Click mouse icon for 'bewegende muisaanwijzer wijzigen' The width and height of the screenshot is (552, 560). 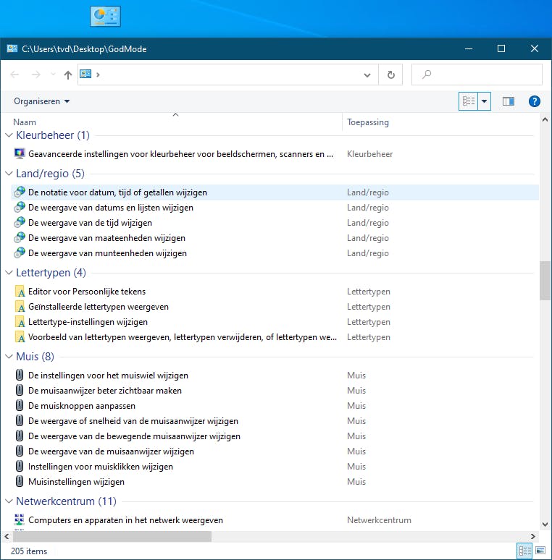tap(20, 436)
